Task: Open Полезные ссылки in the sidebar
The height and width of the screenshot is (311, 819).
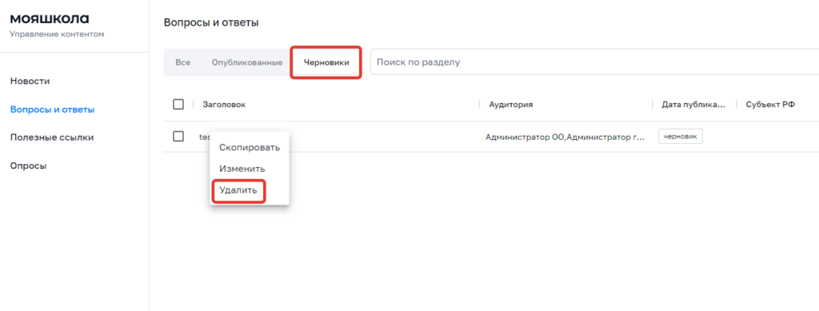Action: coord(52,138)
